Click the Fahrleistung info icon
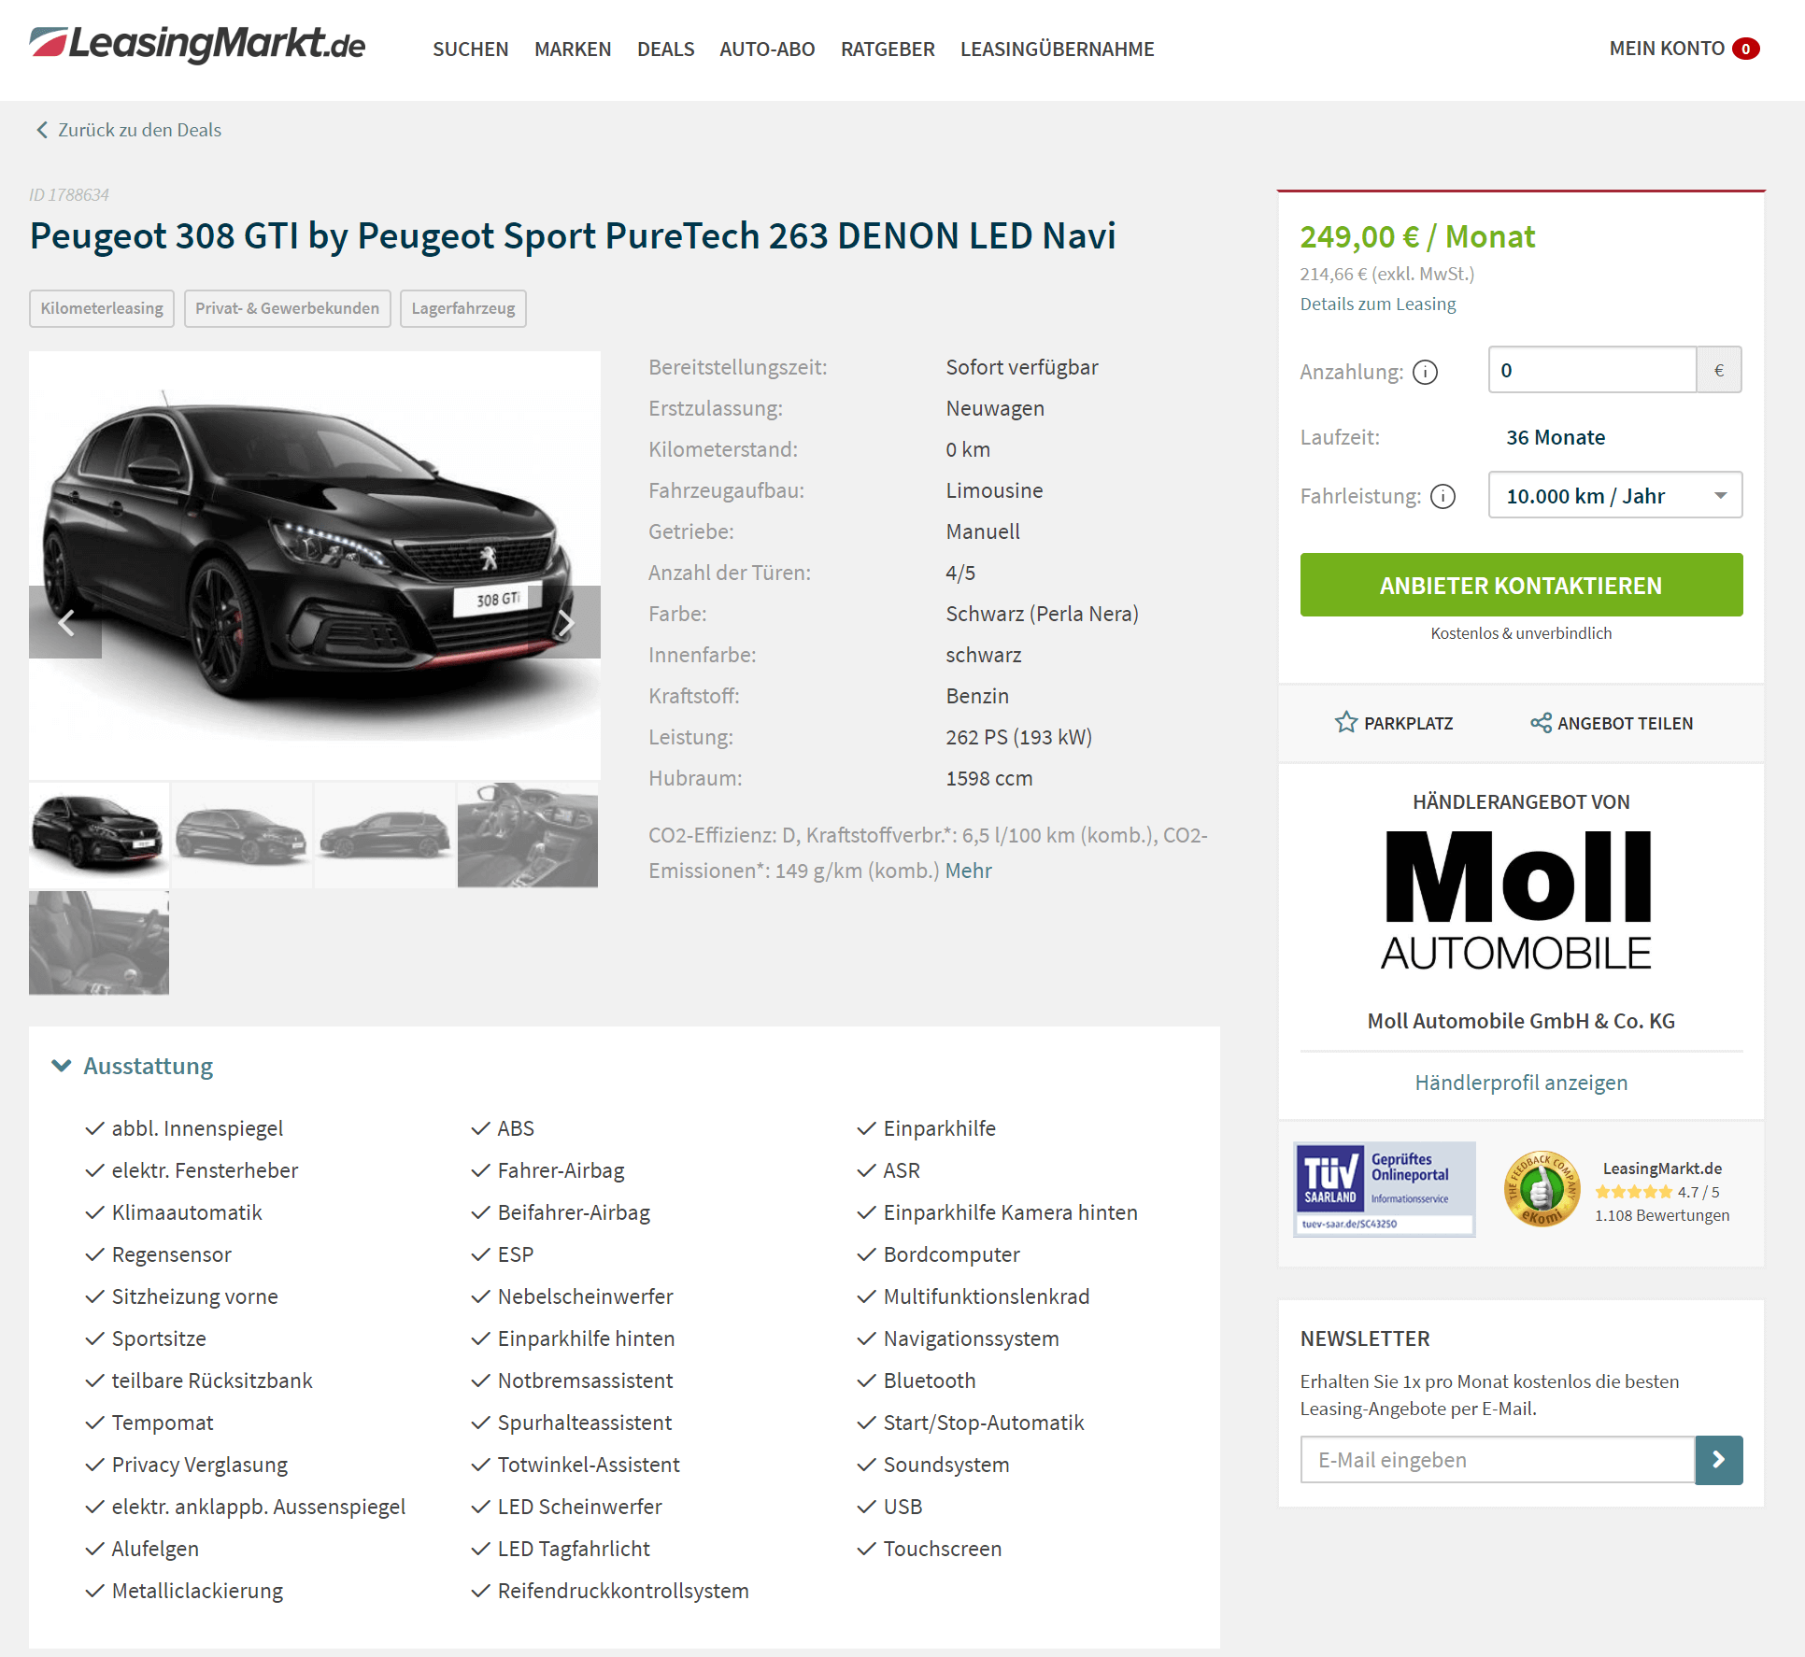Screen dimensions: 1805x1657 [x=1443, y=496]
